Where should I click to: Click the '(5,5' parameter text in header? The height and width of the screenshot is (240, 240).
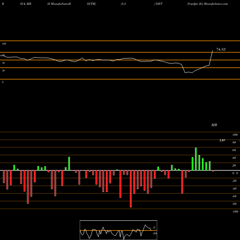pos(123,4)
